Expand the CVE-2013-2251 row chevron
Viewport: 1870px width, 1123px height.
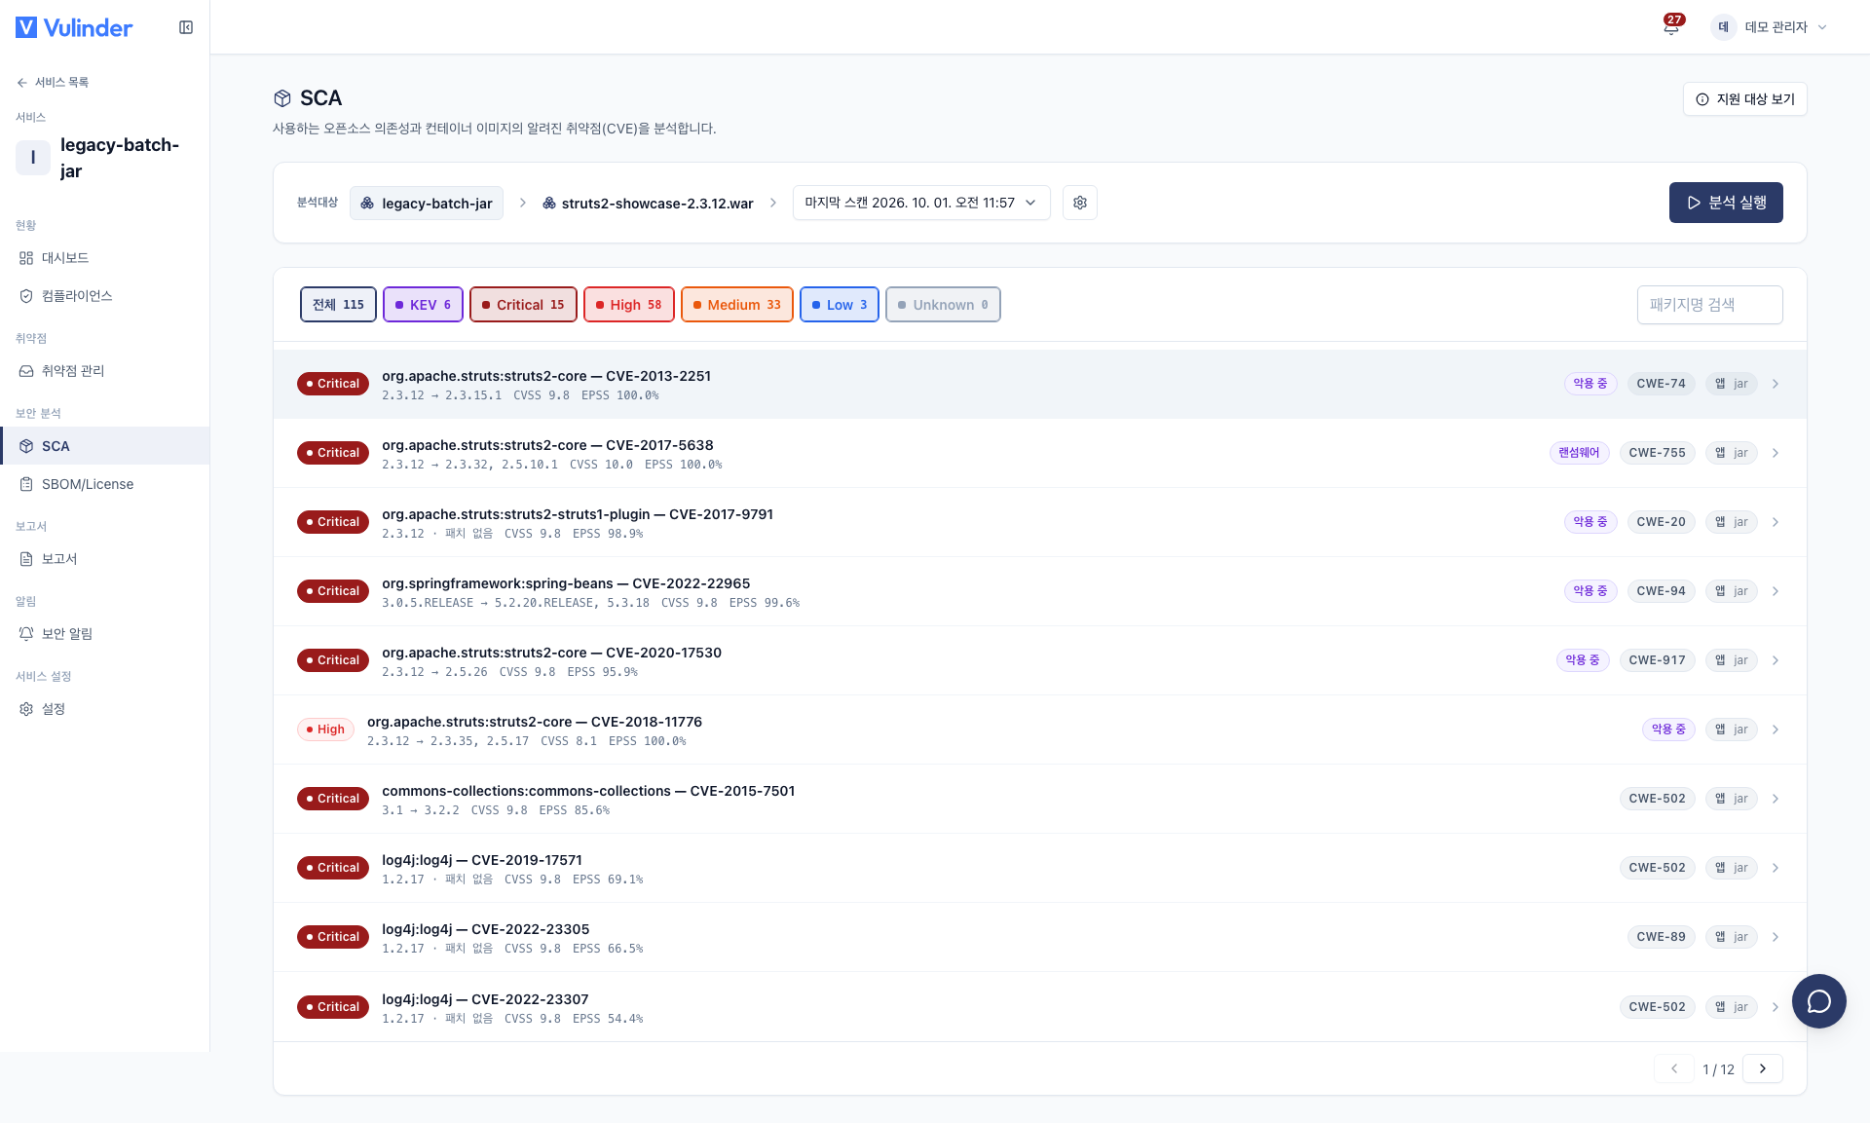(1776, 384)
